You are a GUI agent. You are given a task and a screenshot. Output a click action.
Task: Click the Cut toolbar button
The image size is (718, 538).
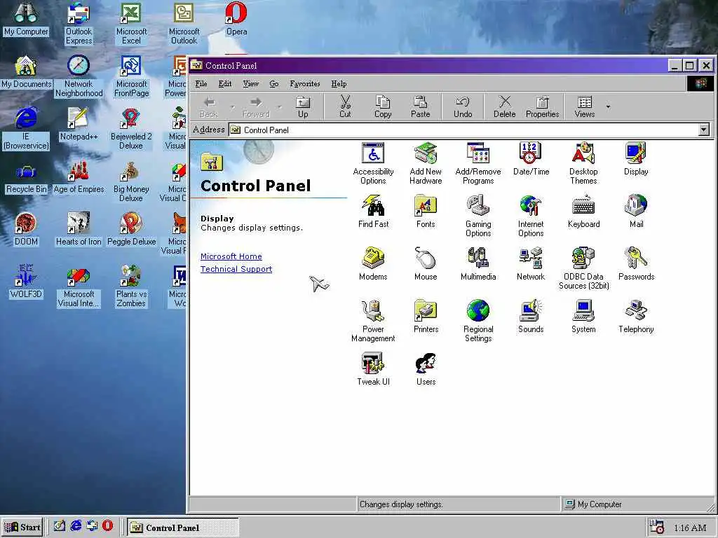tap(345, 107)
